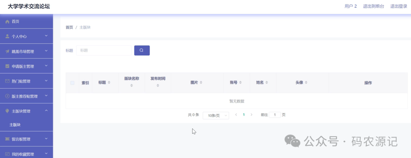Expand 个人中心 menu chevron
Viewport: 411px width, 158px height.
pos(46,36)
